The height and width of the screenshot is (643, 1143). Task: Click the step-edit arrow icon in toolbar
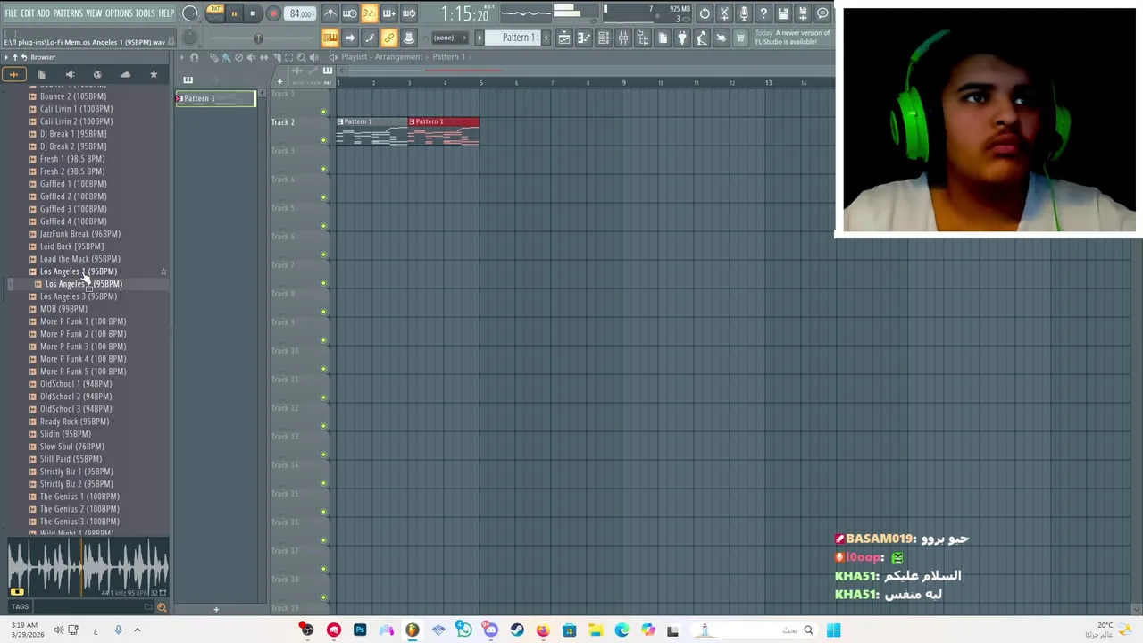350,38
